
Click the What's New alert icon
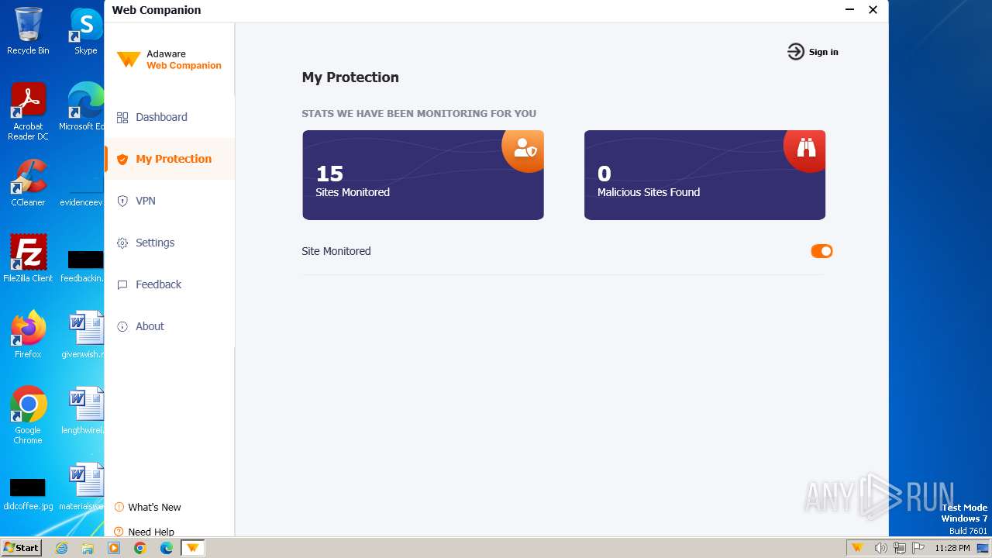(x=119, y=508)
